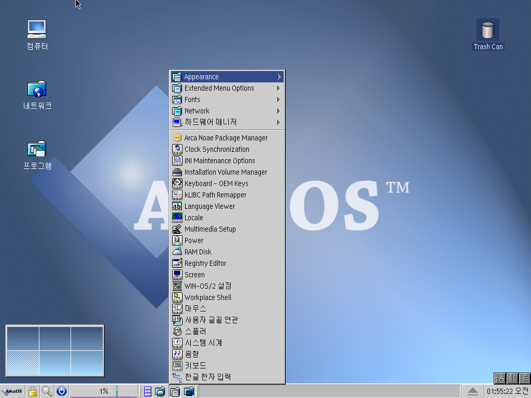Viewport: 531px width, 398px height.
Task: Toggle the A input mode indicator
Action: pyautogui.click(x=499, y=378)
